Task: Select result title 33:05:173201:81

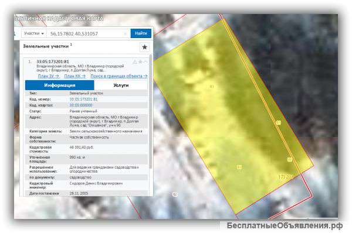Action: 53,61
